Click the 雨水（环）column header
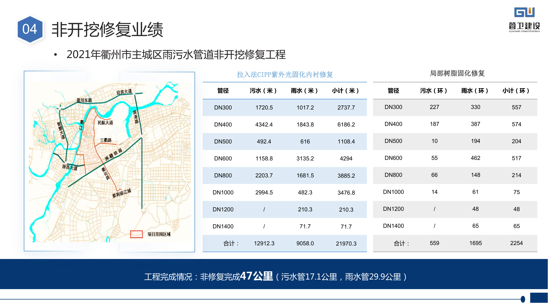Screen dimensions: 548x308 (x=475, y=91)
